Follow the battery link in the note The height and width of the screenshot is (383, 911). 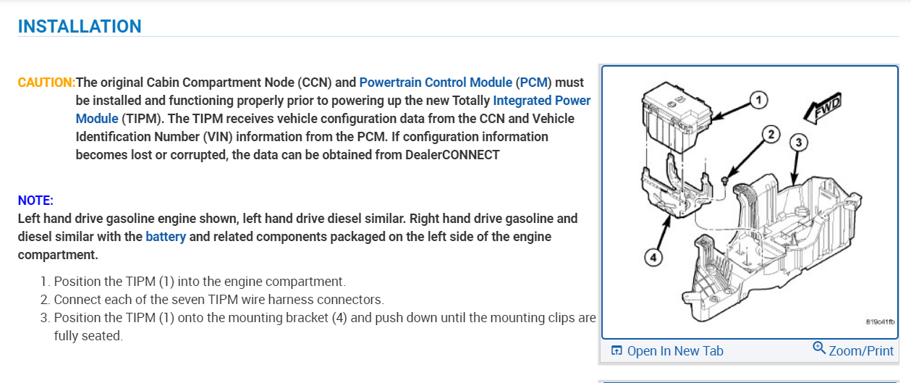(x=166, y=237)
